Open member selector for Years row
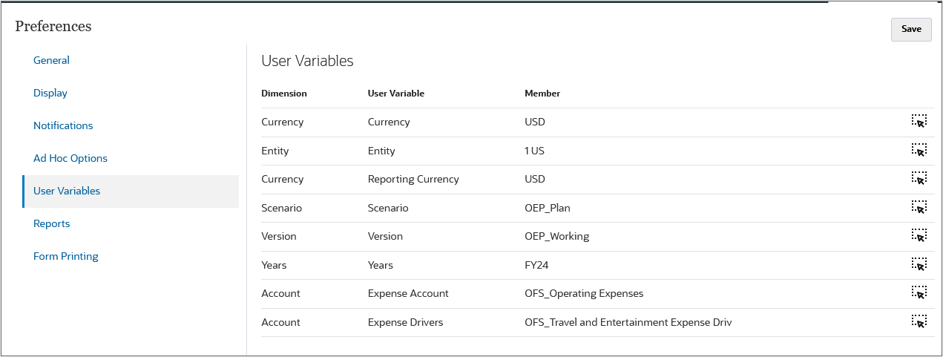 919,264
